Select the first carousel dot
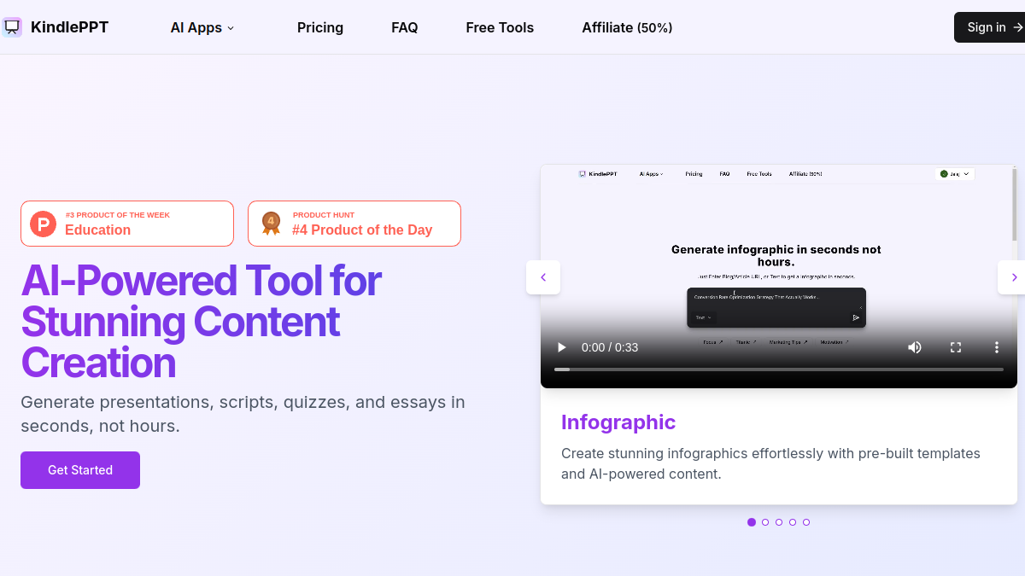Screen dimensions: 1025x576 [752, 522]
